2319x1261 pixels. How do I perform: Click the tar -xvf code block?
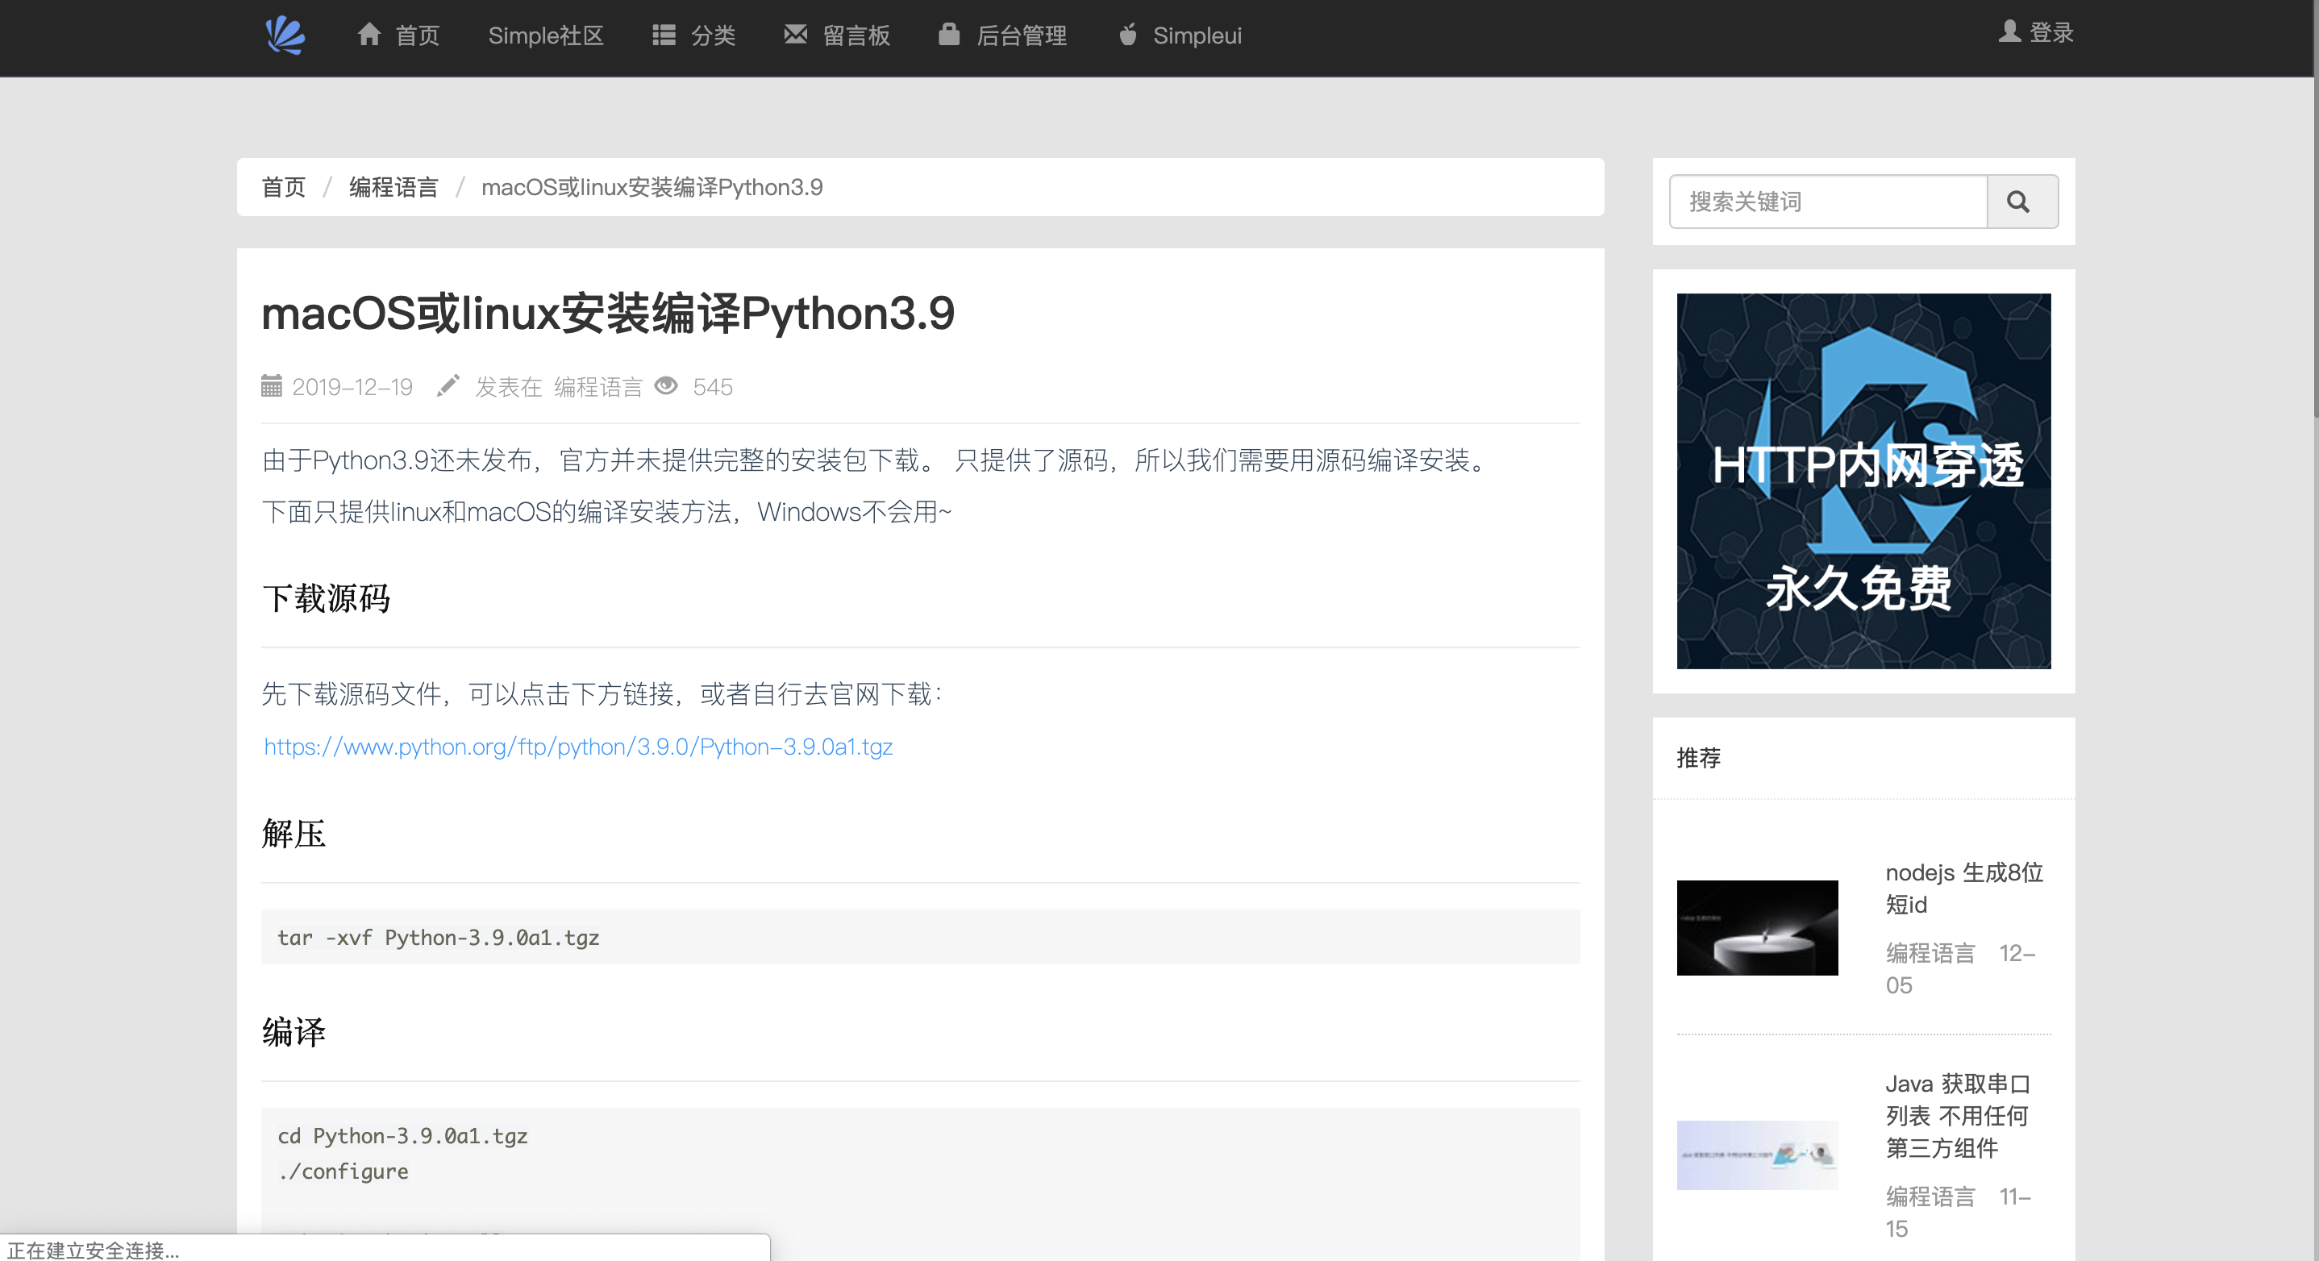(x=920, y=937)
